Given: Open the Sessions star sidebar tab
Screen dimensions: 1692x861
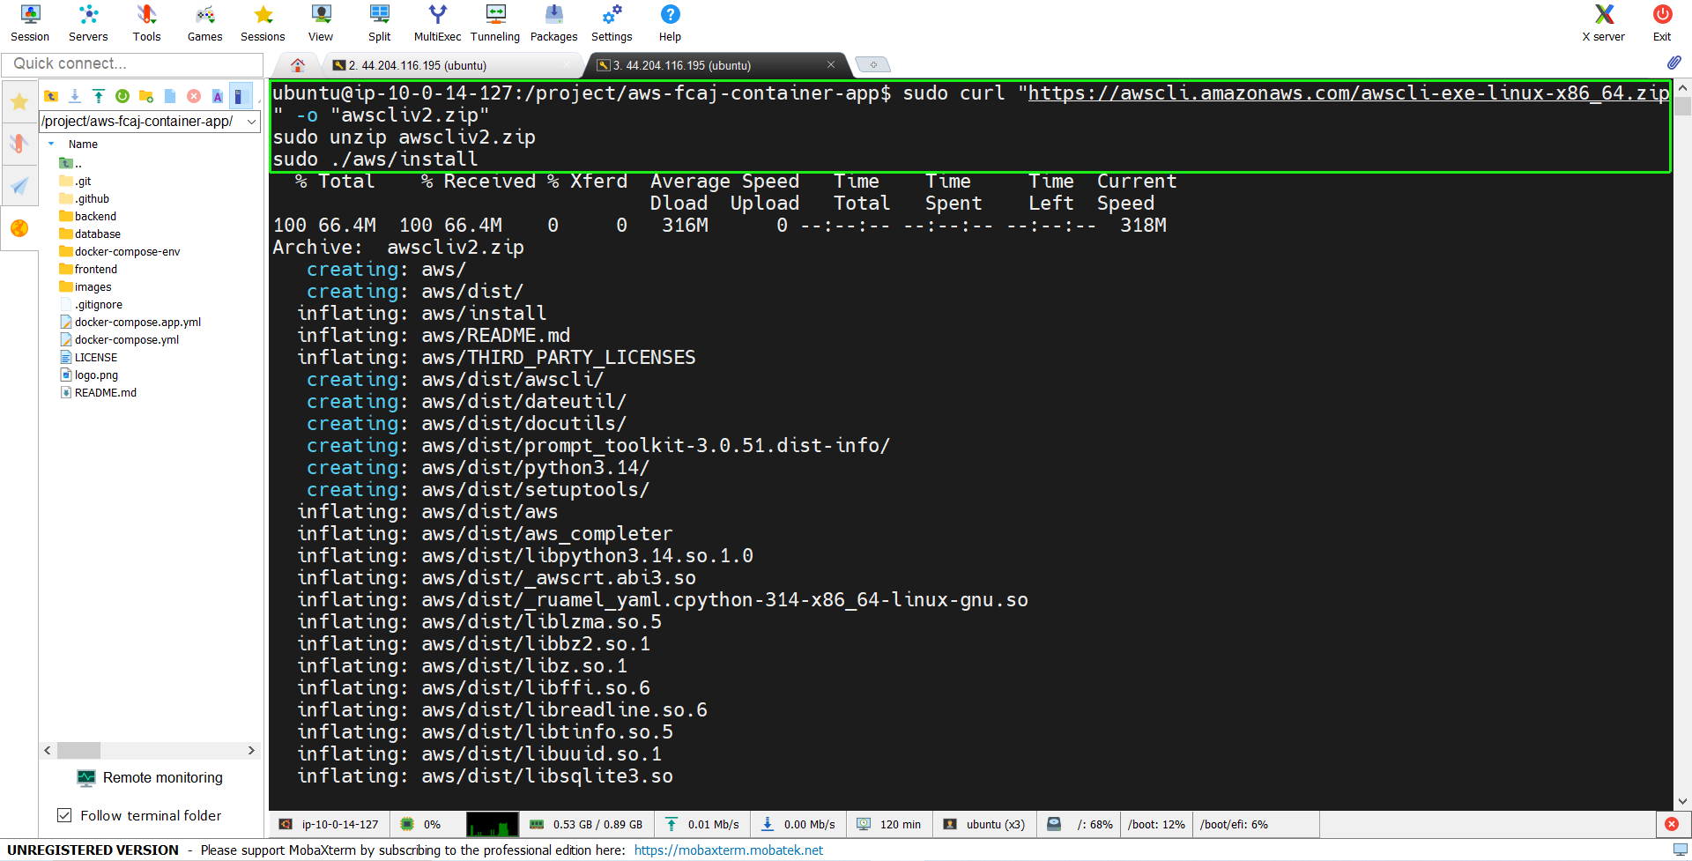Looking at the screenshot, I should coord(19,102).
